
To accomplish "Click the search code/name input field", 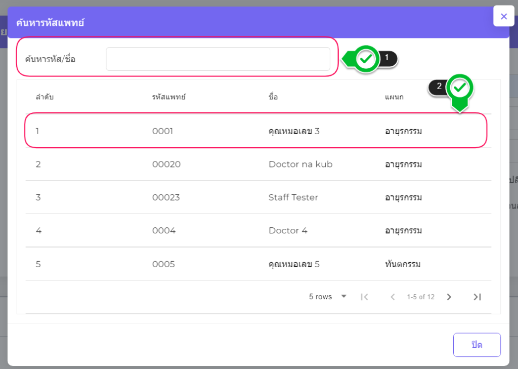I will pyautogui.click(x=218, y=59).
